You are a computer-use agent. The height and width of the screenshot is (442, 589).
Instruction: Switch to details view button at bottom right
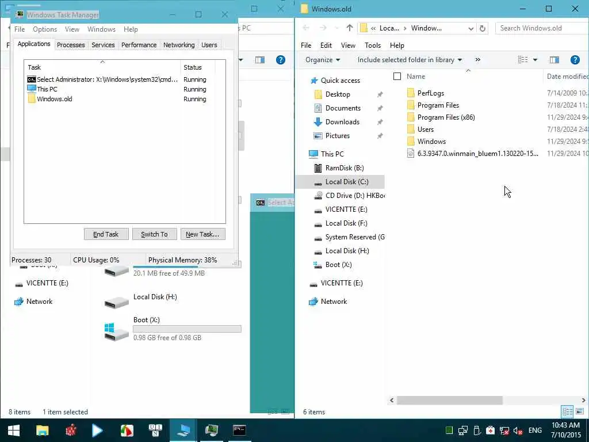click(x=567, y=411)
